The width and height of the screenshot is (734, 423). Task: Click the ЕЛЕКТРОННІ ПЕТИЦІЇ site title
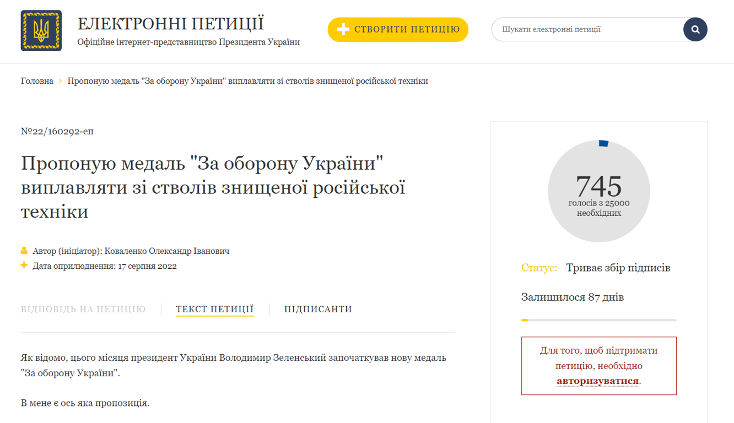coord(171,24)
